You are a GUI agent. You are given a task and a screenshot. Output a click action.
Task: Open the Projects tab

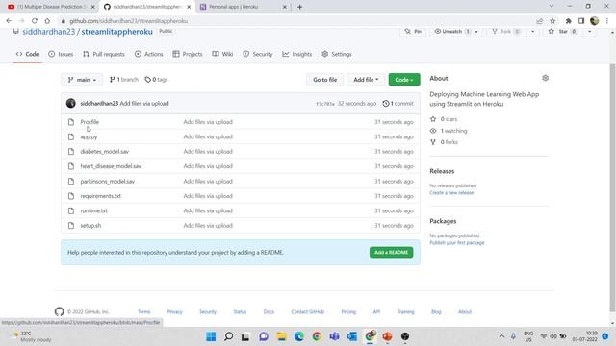pos(188,54)
